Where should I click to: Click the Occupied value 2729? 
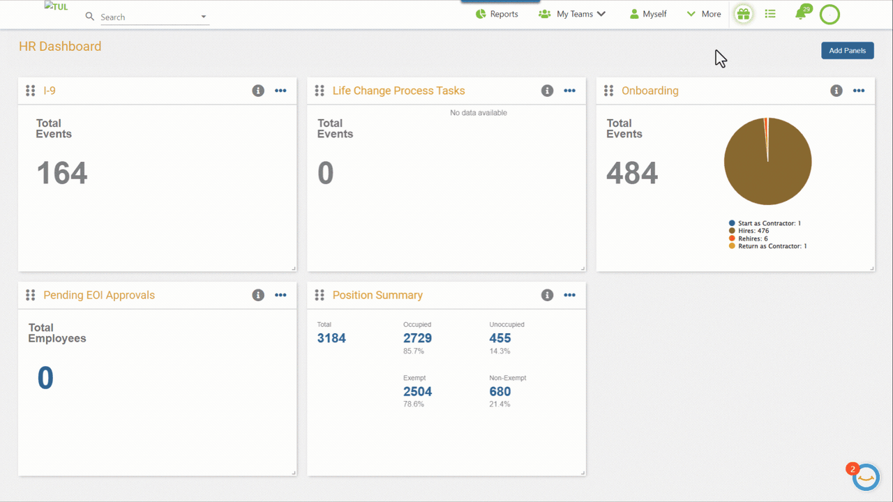417,338
